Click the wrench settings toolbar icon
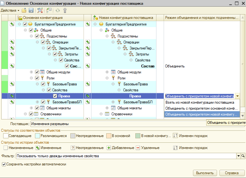246x178 pixels. [65, 10]
